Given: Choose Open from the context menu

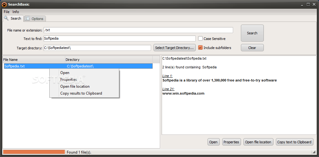Looking at the screenshot, I should pos(84,73).
